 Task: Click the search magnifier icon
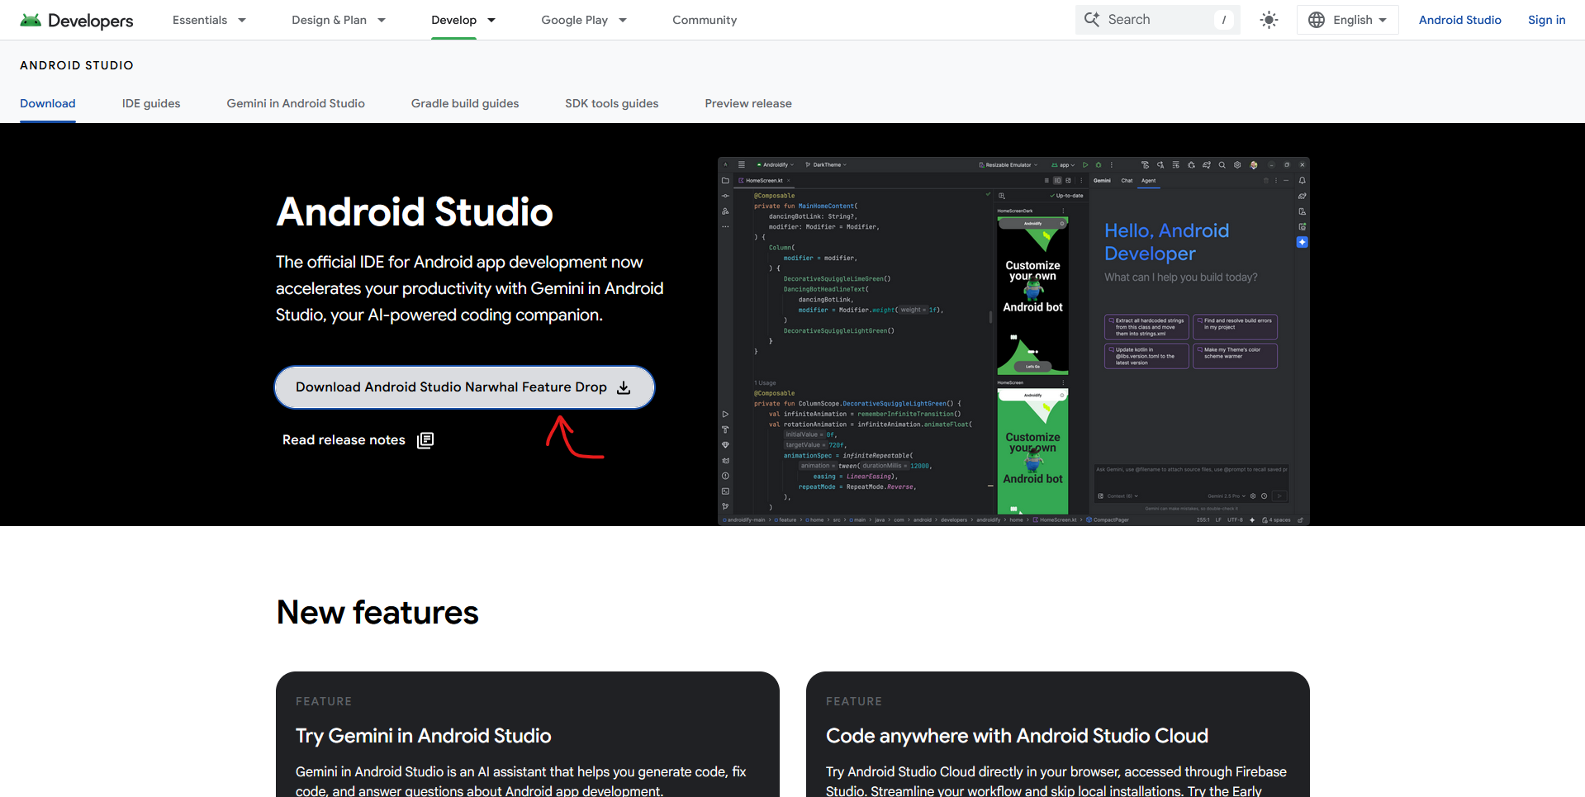click(x=1091, y=19)
